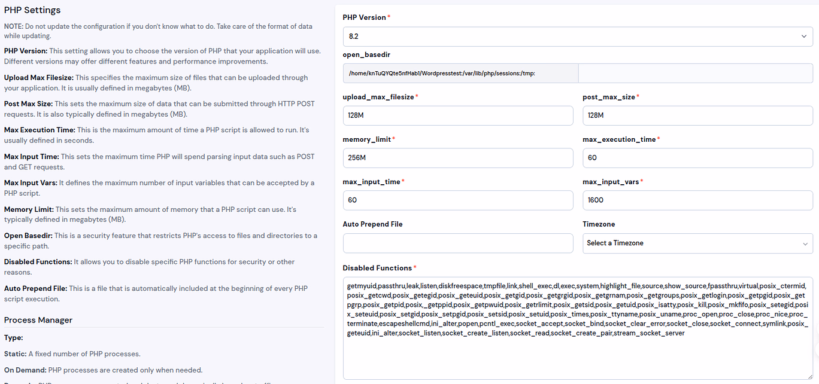819x384 pixels.
Task: Click the Memory Limit description in left panel
Action: pos(150,214)
